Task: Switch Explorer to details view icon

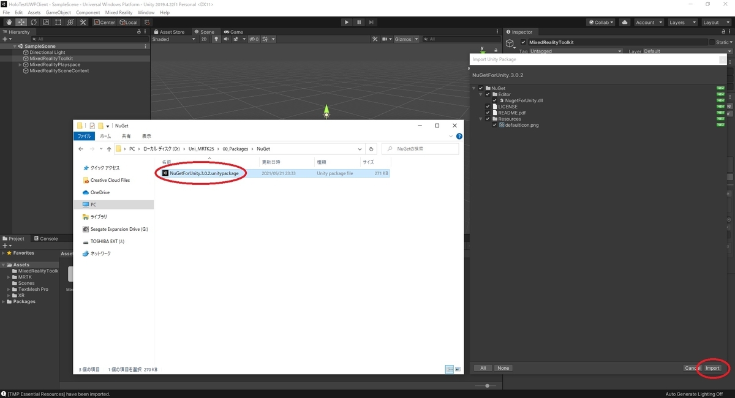Action: 450,369
